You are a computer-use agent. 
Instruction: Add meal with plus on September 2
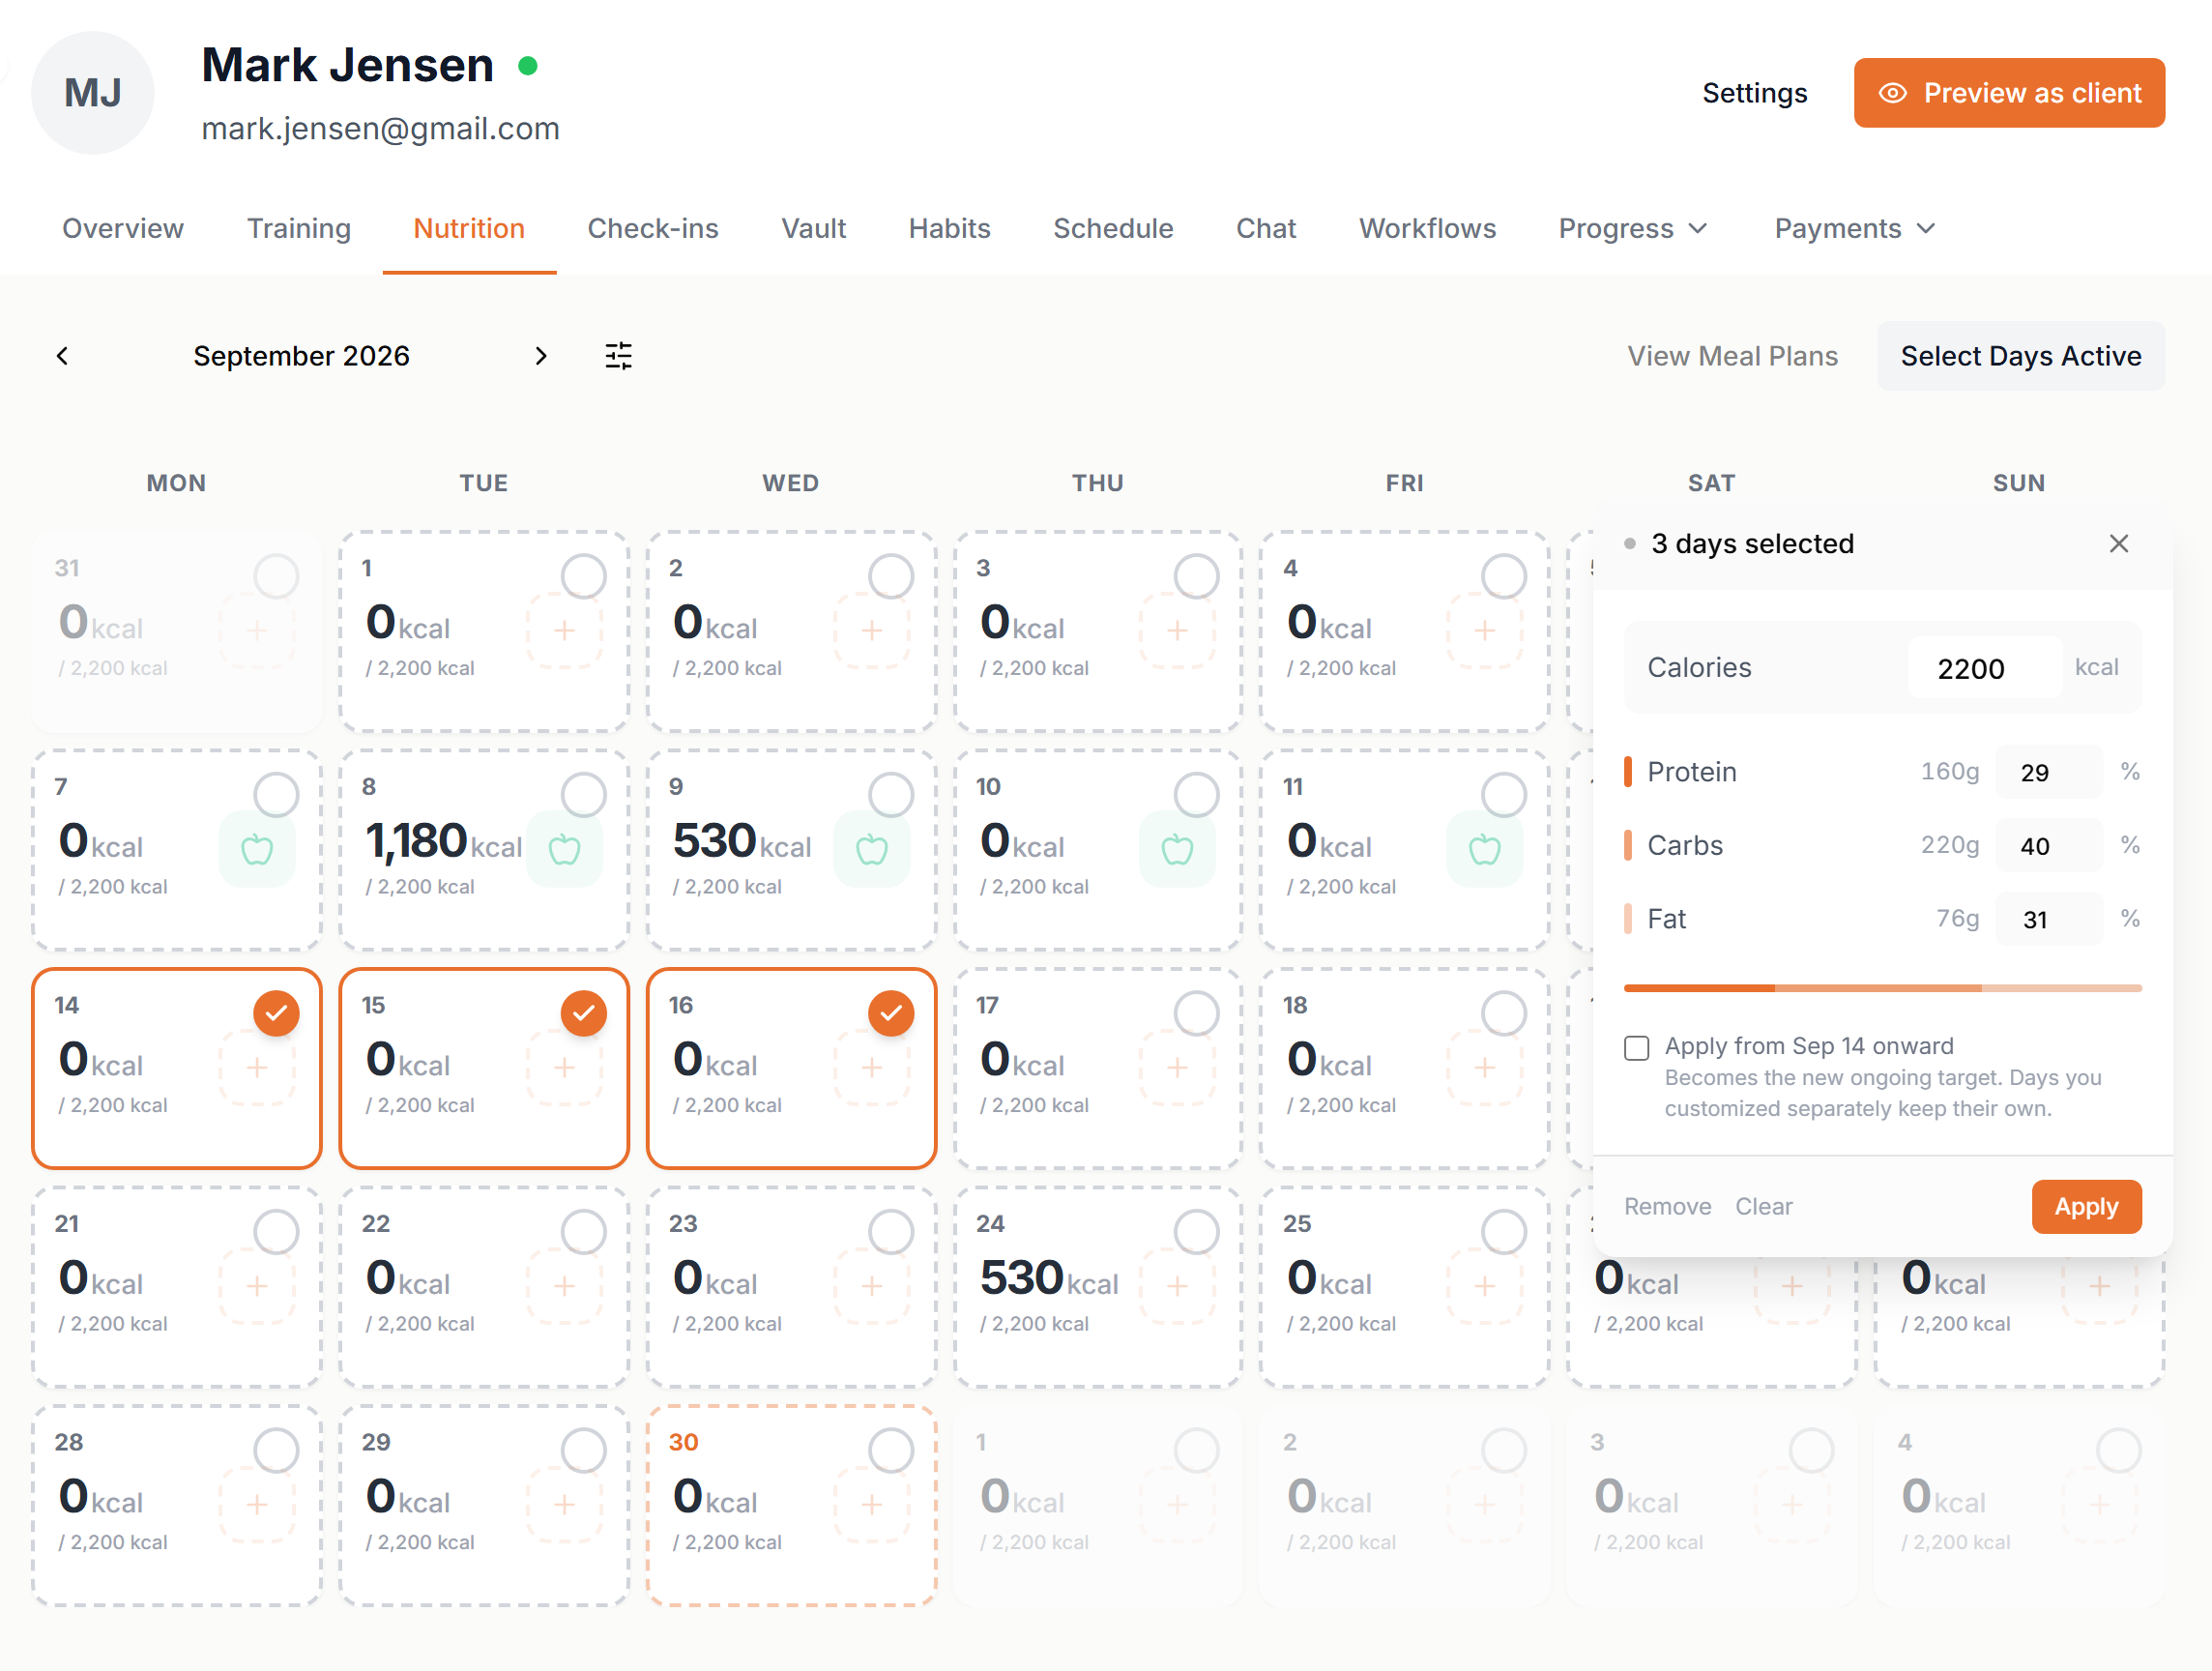[x=871, y=630]
